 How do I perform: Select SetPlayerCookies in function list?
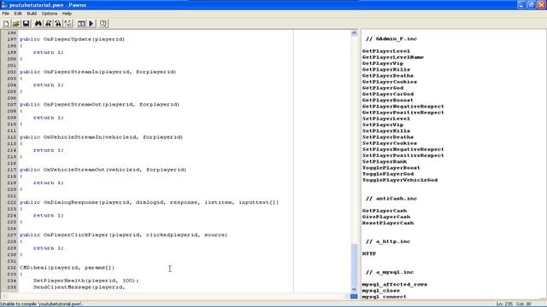coord(390,143)
